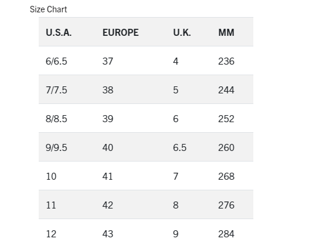Click the 7/7.5 U.S.A. size cell
Viewport: 312px width, 252px height.
coord(56,90)
